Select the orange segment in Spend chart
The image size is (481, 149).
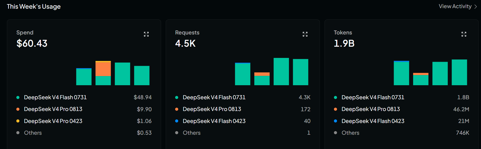coord(103,69)
